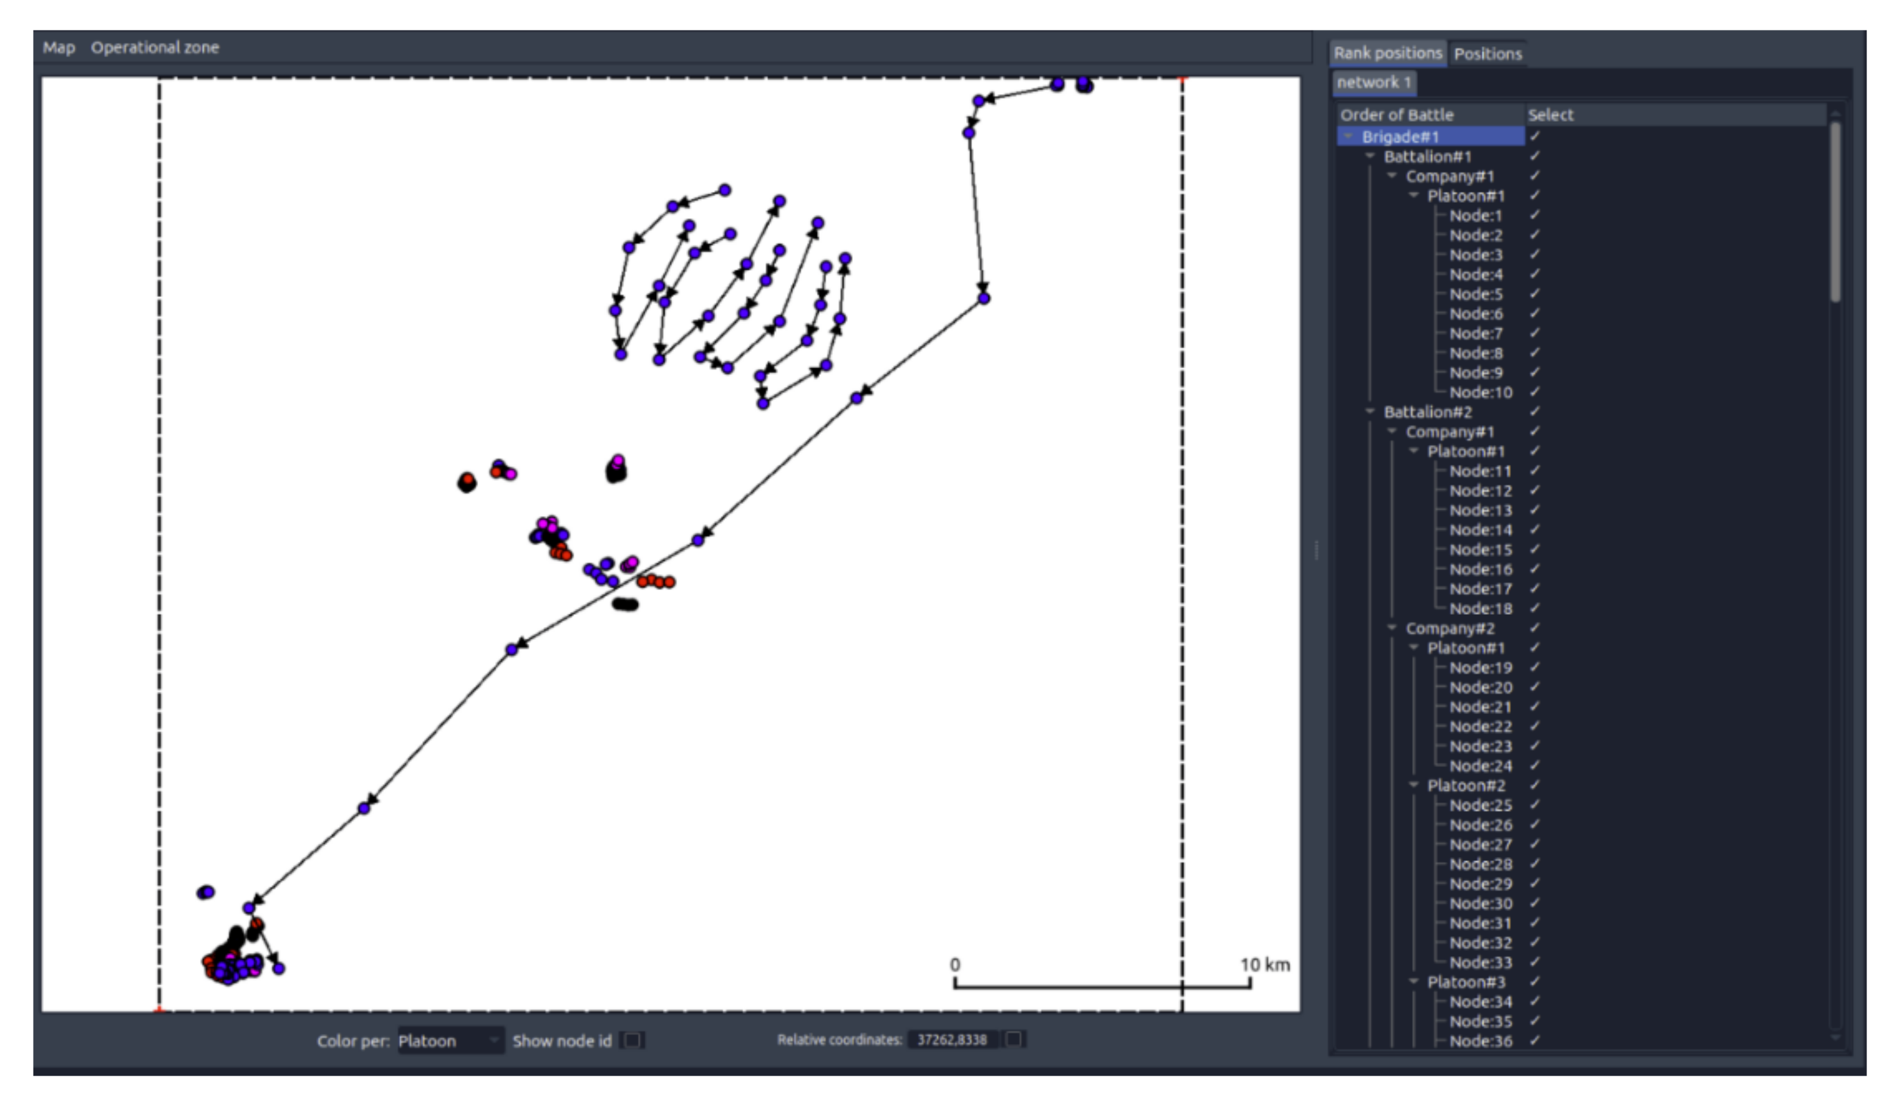Click the vertical splitter handle between map and panel
This screenshot has height=1103, width=1903.
[x=1316, y=550]
